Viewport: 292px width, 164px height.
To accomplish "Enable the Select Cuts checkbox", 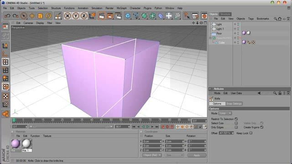I will pos(236,123).
